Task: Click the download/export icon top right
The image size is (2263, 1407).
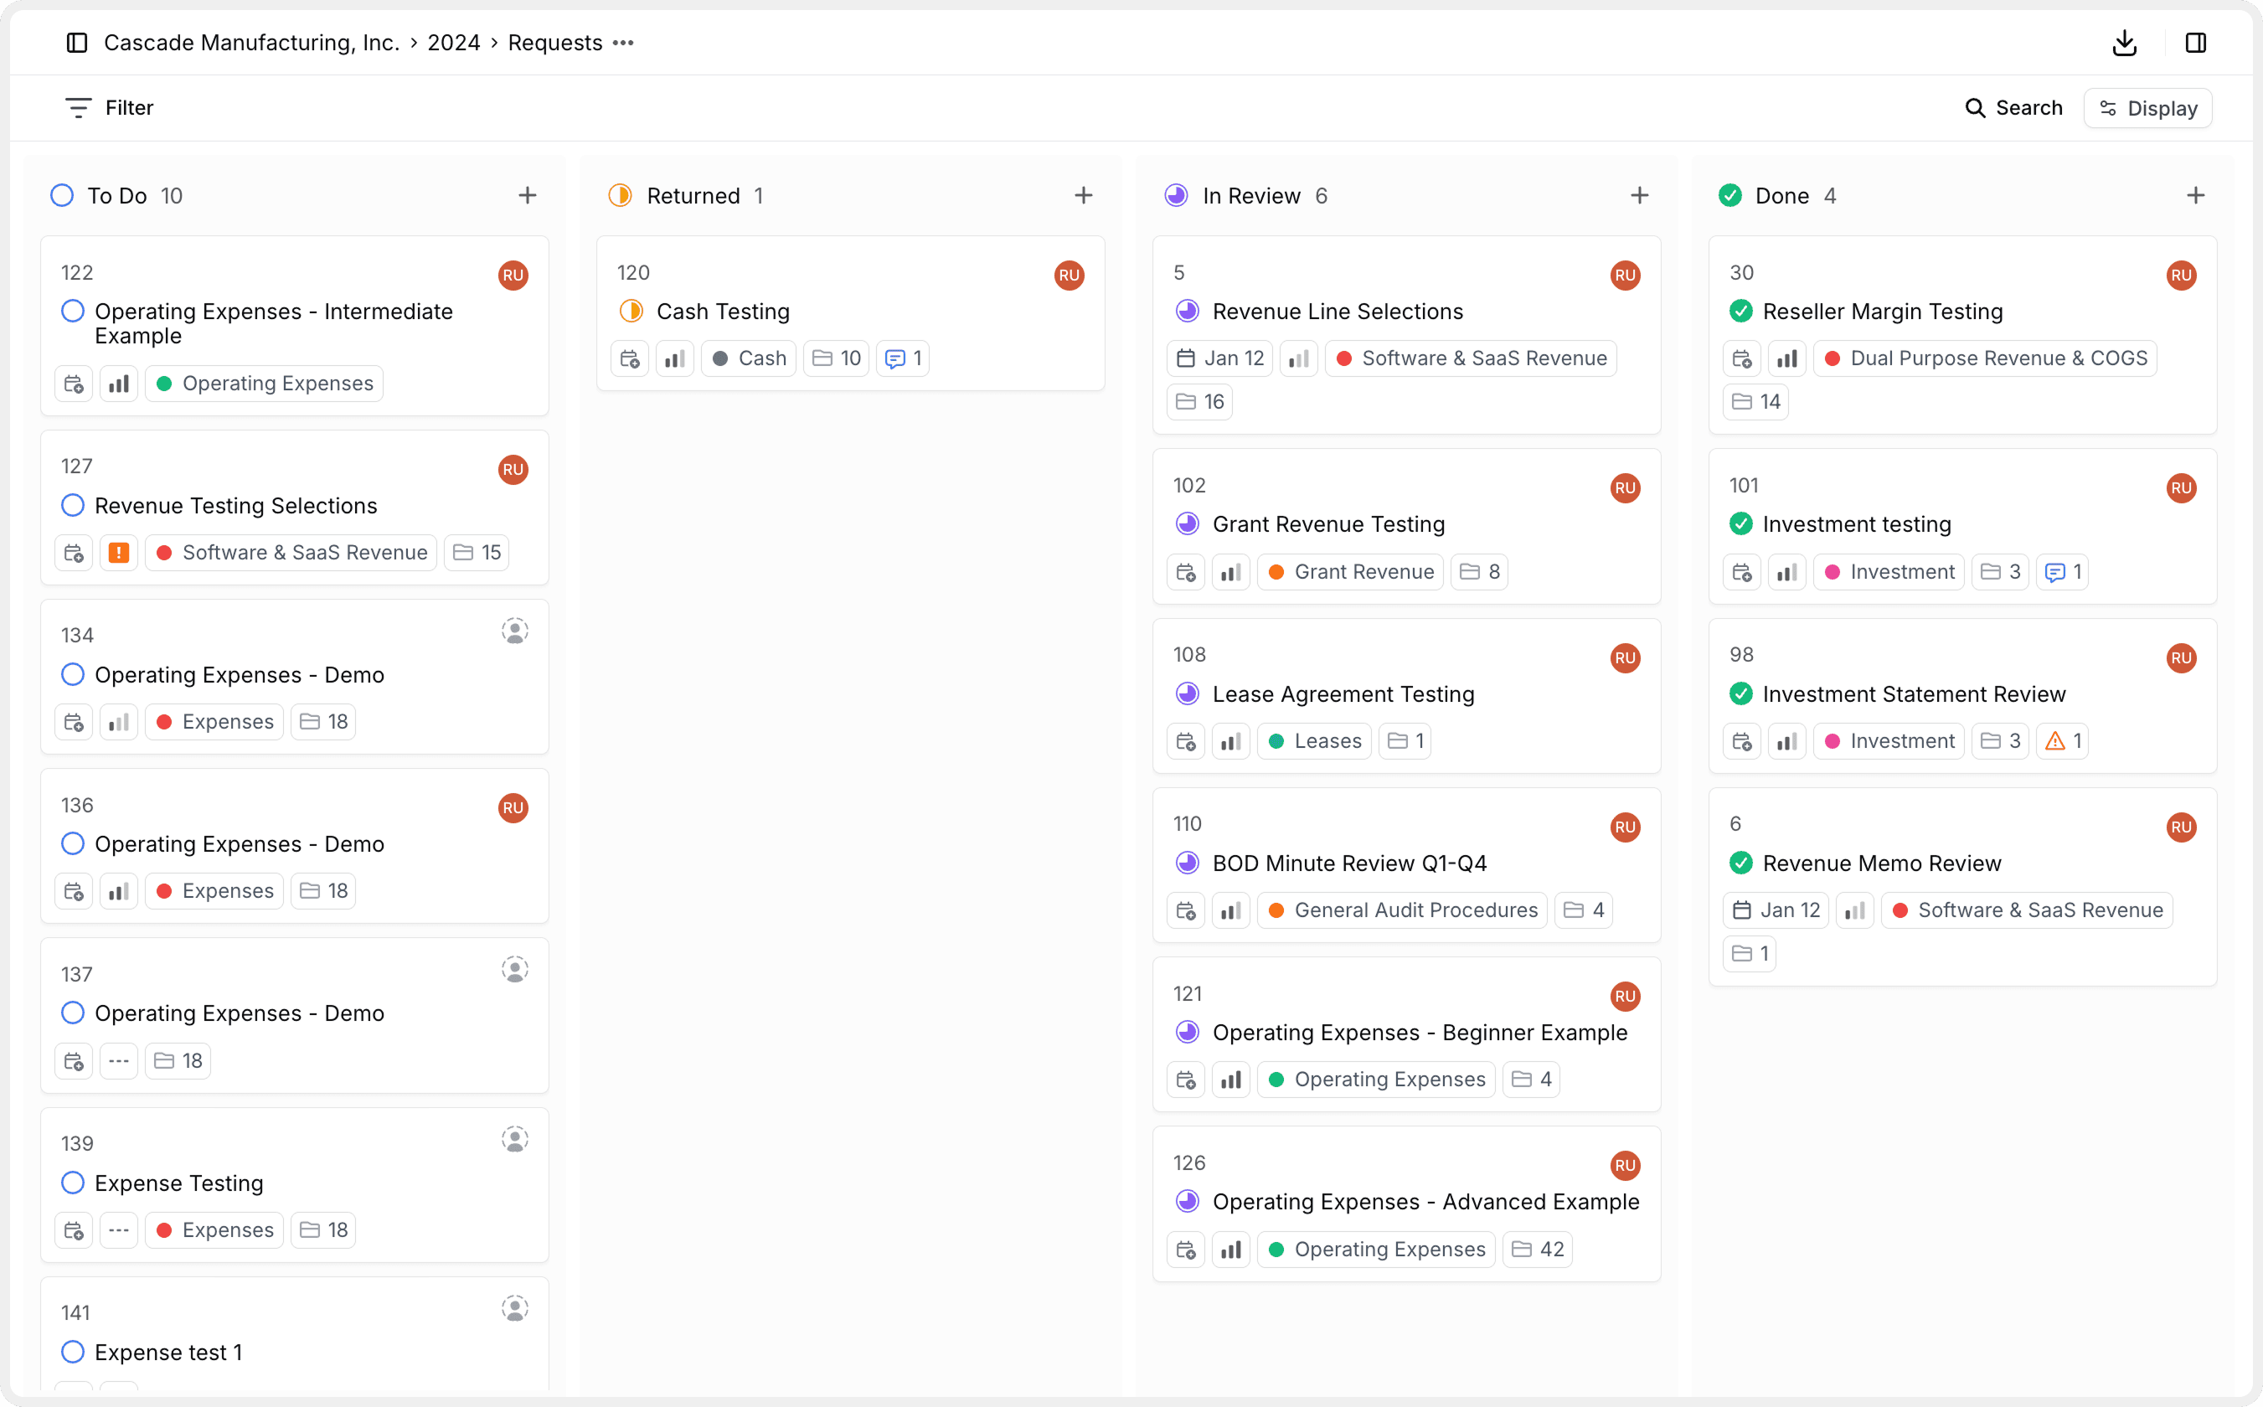Action: [2124, 43]
